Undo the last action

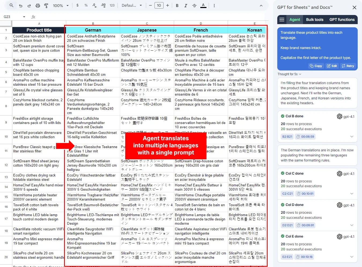21,5
